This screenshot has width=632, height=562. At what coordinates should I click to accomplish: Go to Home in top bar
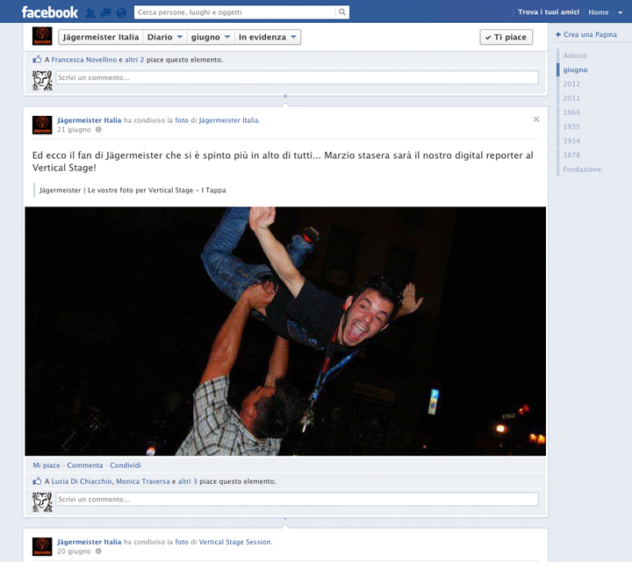pos(598,12)
